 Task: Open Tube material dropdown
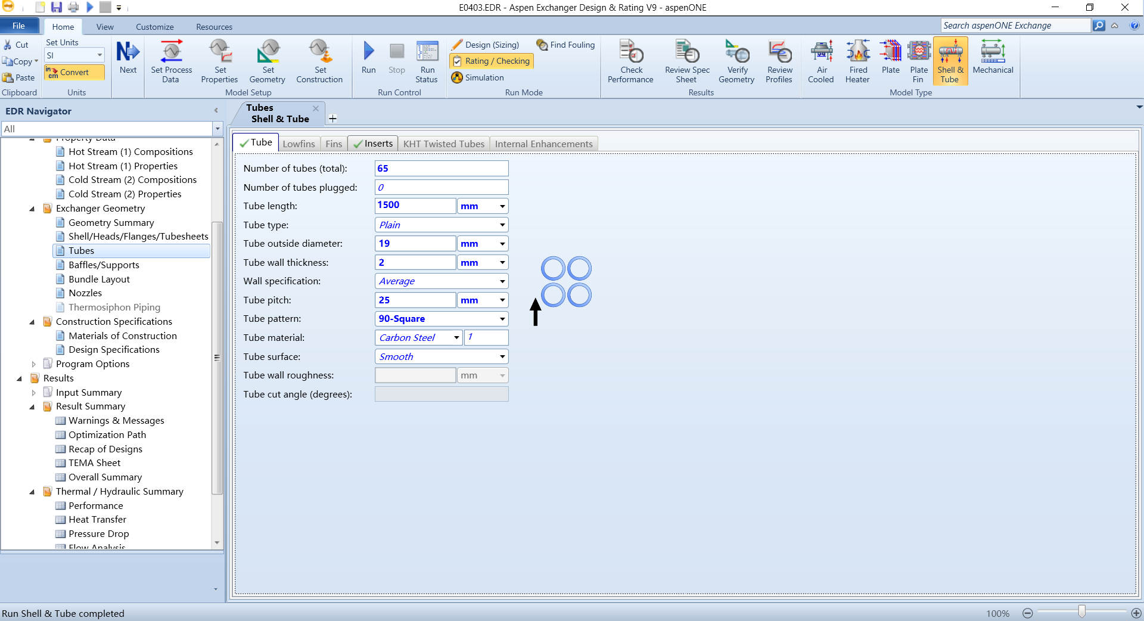click(x=456, y=338)
